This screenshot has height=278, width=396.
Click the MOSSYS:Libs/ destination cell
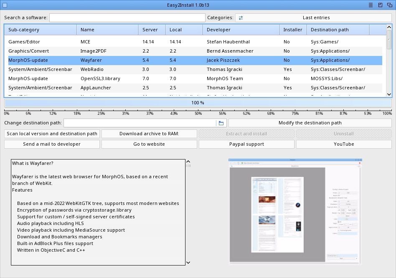point(327,79)
